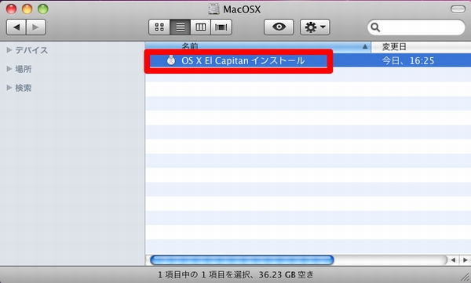Switch to icon view
Screen dimensions: 471x283
coord(159,27)
